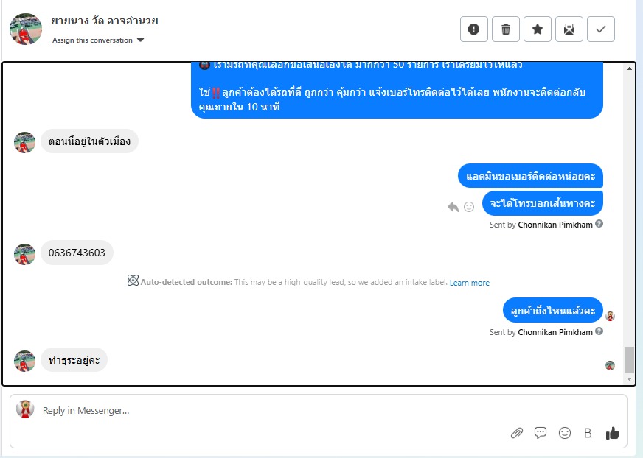Attach a file using paperclip icon
Screen dimensions: 643x458
(517, 433)
